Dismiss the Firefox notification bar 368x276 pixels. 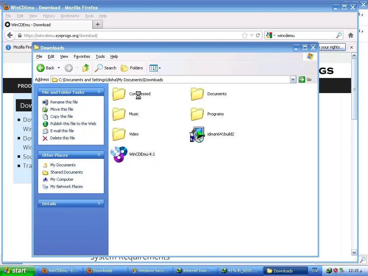tap(351, 47)
